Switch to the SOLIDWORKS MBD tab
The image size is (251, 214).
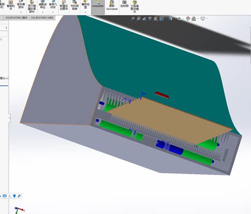(x=42, y=18)
